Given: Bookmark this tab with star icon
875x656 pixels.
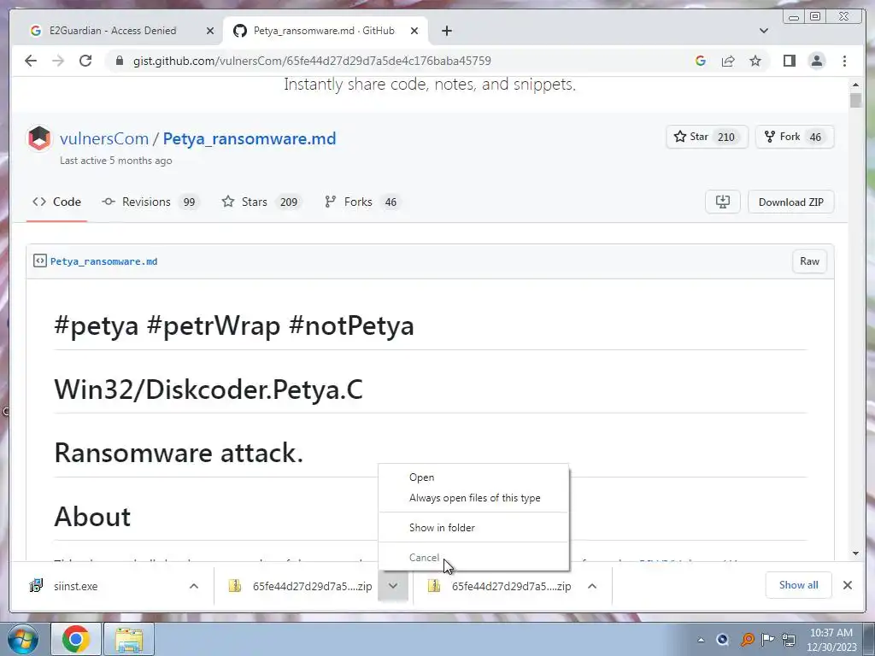Looking at the screenshot, I should coord(755,61).
